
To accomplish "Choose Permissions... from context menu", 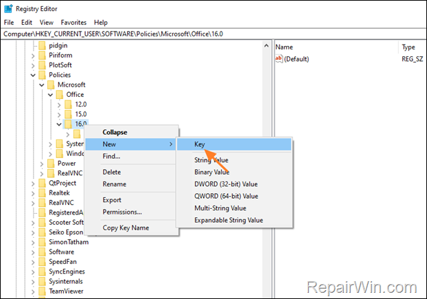I will (131, 212).
